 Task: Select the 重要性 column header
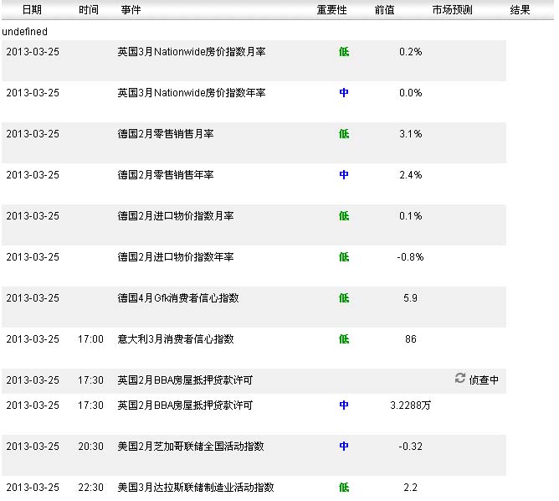point(331,10)
